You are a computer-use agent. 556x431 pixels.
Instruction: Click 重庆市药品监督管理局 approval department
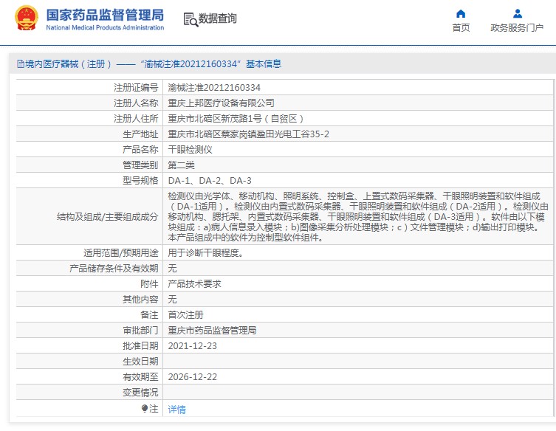pos(213,331)
